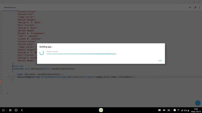Tap the screen capture icon in the tray
The image size is (202, 113).
coord(169,110)
